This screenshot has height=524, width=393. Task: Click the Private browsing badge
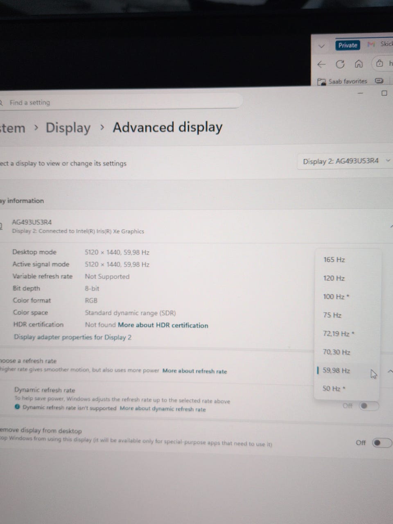tap(348, 45)
